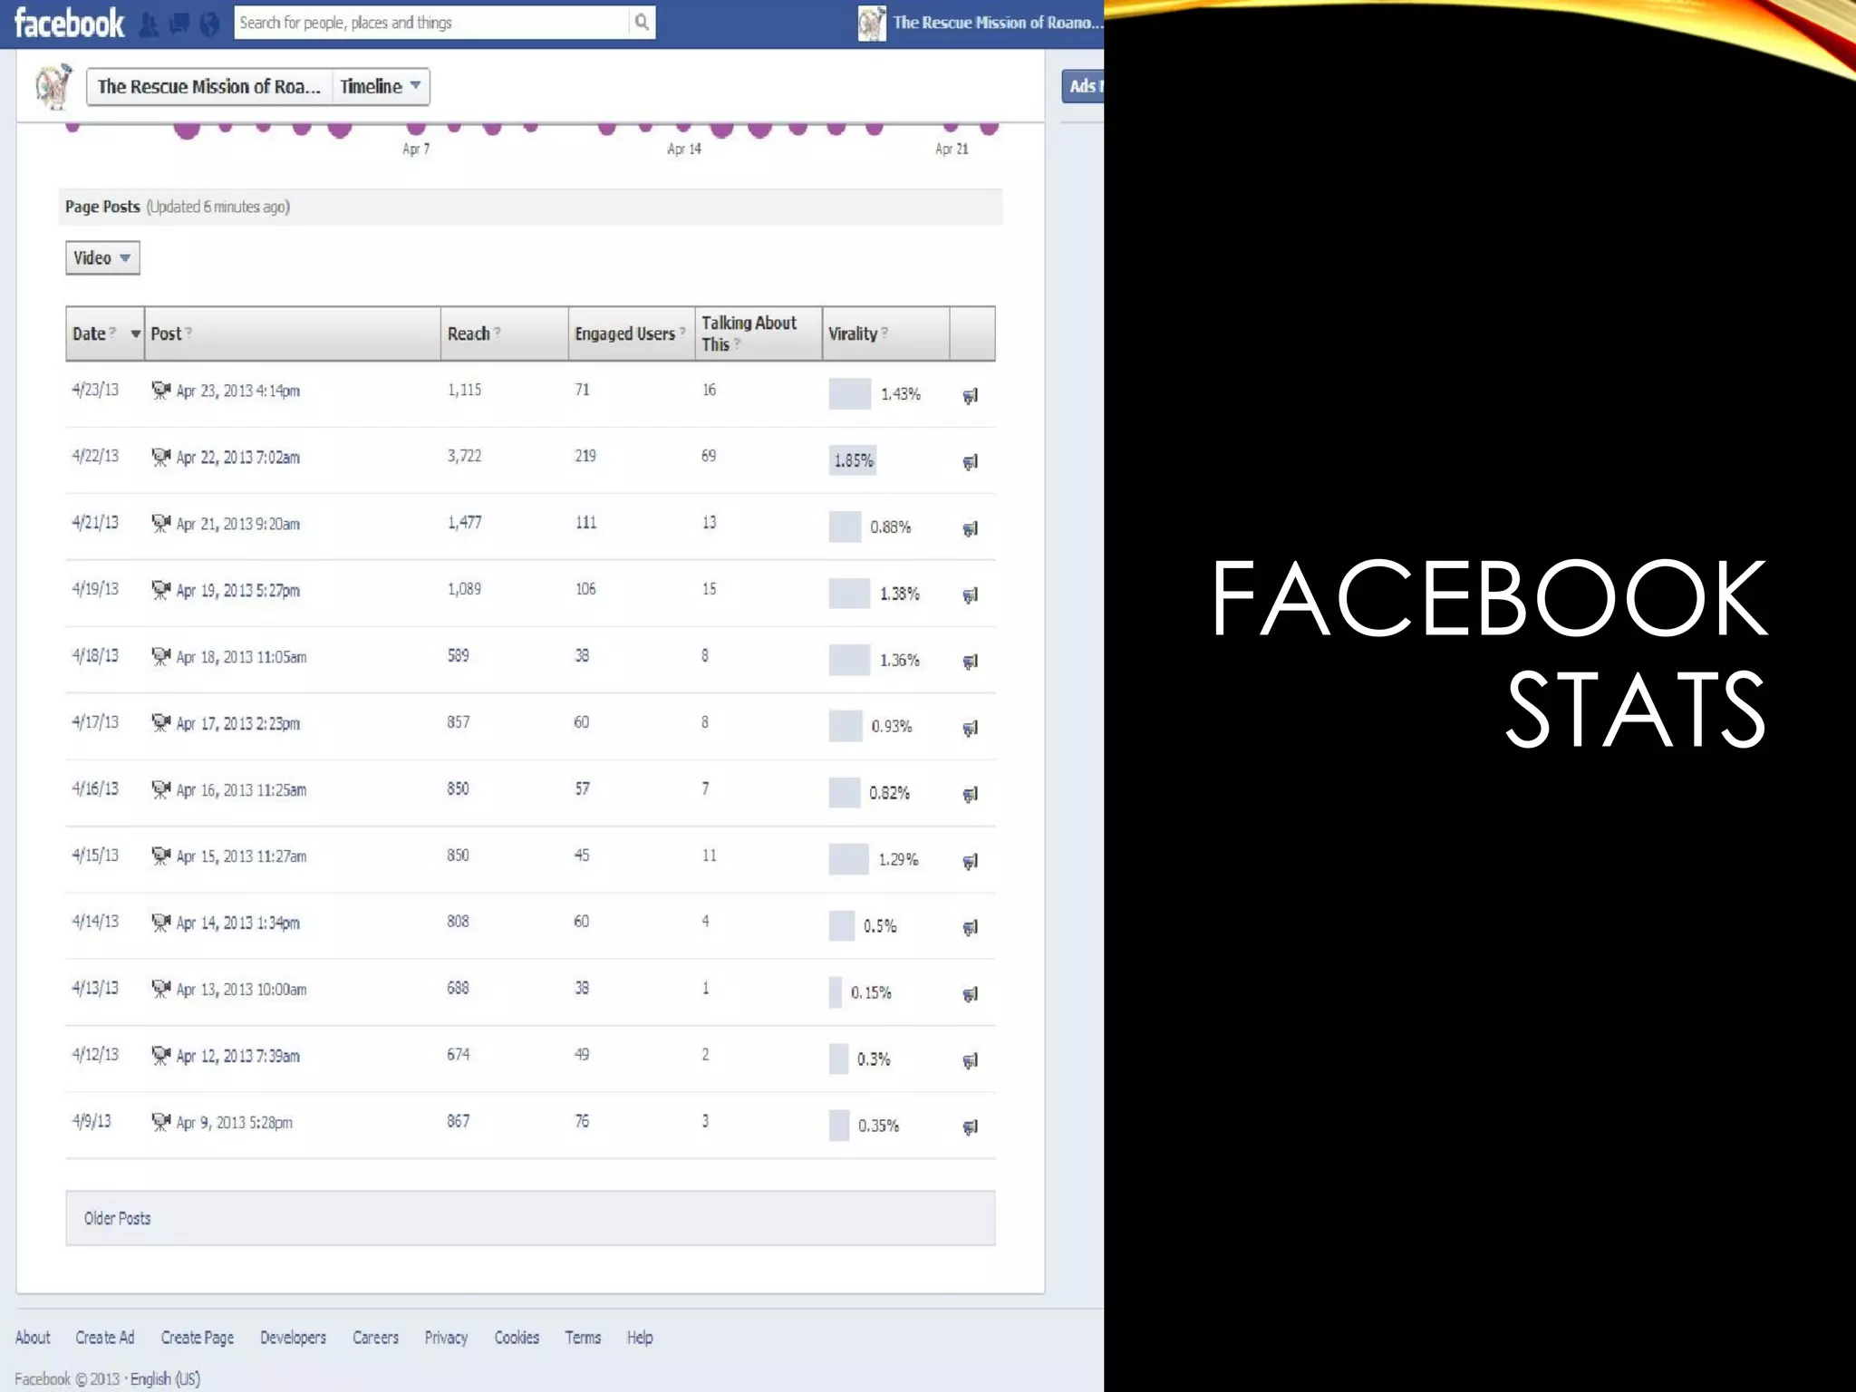Click promote megaphone for 4/17/13 row
Screen dimensions: 1856x1392
coord(971,729)
